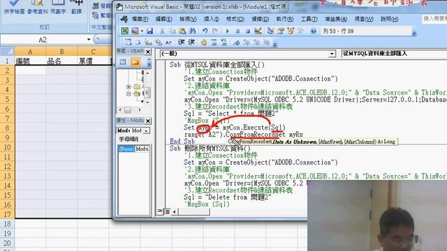This screenshot has height=251, width=447.
Task: Open the (一般) object dropdown
Action: 332,54
